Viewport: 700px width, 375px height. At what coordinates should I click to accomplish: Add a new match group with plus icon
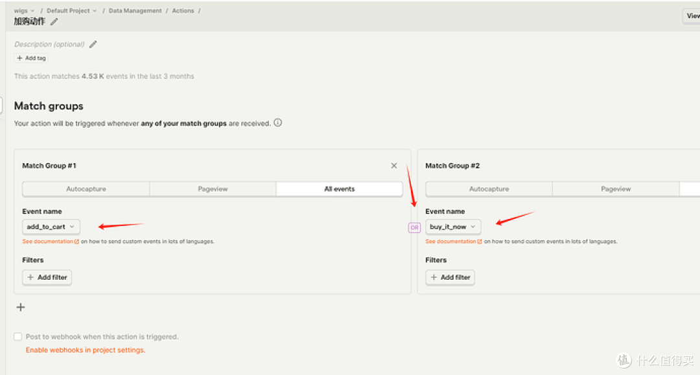[x=21, y=307]
